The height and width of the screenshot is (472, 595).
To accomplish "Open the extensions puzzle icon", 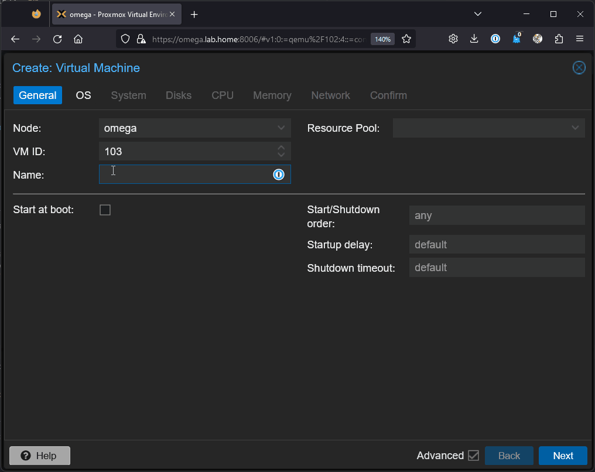I will coord(559,39).
